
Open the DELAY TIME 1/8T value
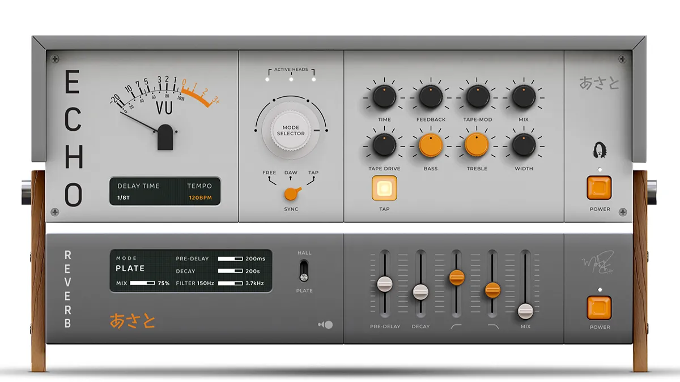pyautogui.click(x=124, y=198)
